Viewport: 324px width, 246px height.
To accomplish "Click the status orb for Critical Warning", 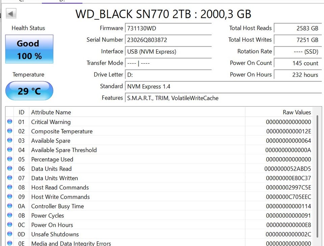I will click(10, 121).
